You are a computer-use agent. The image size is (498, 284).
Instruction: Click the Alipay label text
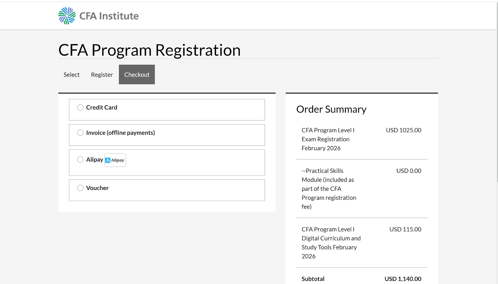(95, 159)
